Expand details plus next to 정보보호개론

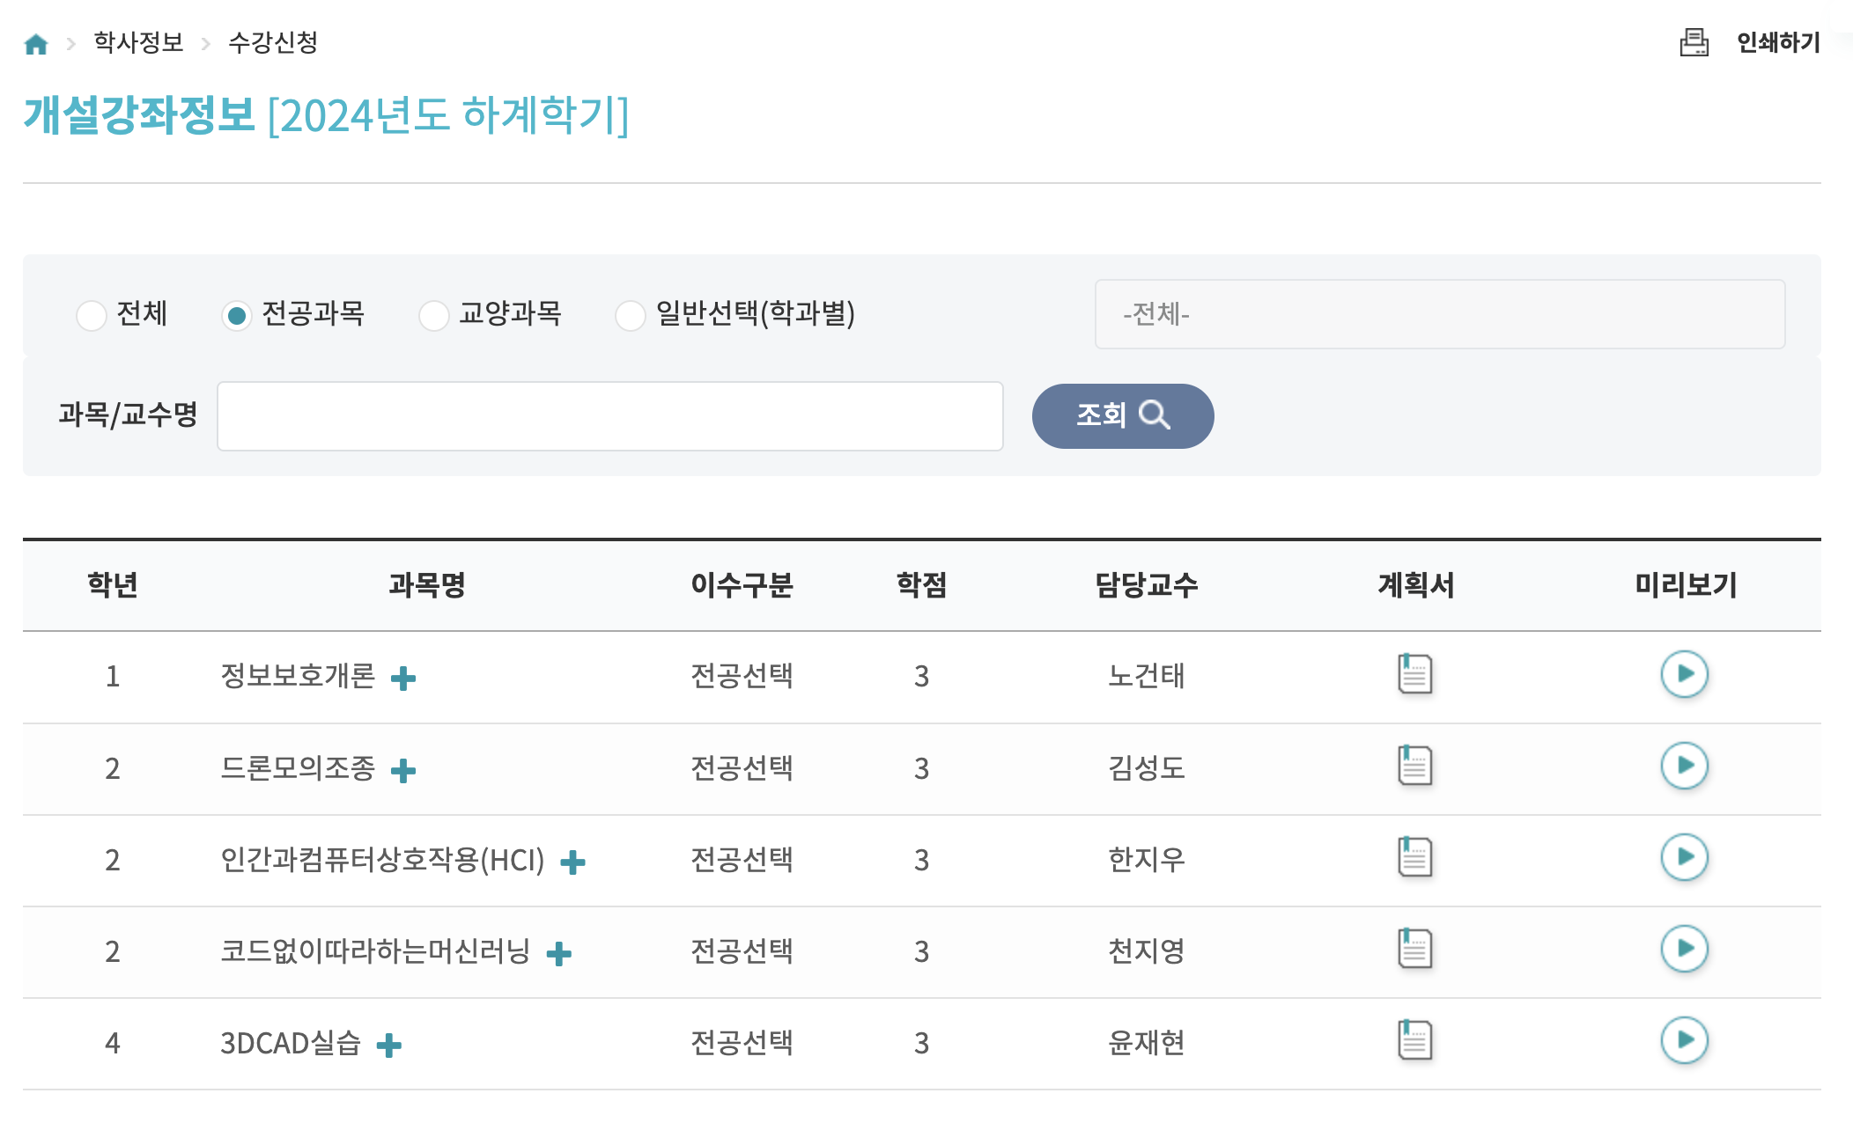[403, 679]
